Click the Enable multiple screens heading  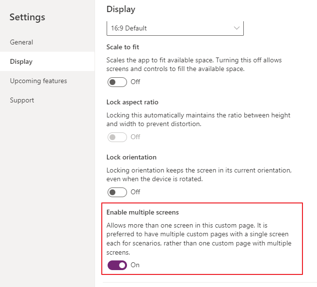point(143,212)
